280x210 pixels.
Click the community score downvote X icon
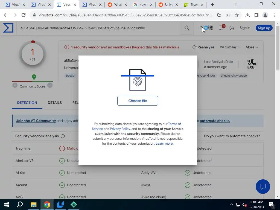click(15, 85)
